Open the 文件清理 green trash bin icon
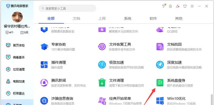Screen dimensions: 214x105 [102, 83]
